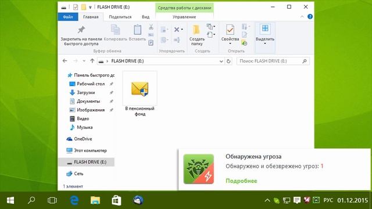Click the Paste shortcut icon in clipboard group

click(151, 43)
